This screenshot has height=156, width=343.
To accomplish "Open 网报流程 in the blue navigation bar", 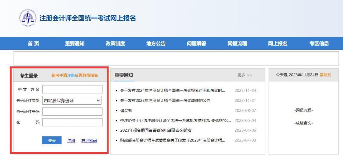I will (x=237, y=44).
